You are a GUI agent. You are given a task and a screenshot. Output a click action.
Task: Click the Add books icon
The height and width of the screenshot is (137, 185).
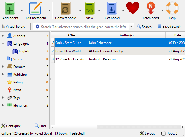(10, 8)
